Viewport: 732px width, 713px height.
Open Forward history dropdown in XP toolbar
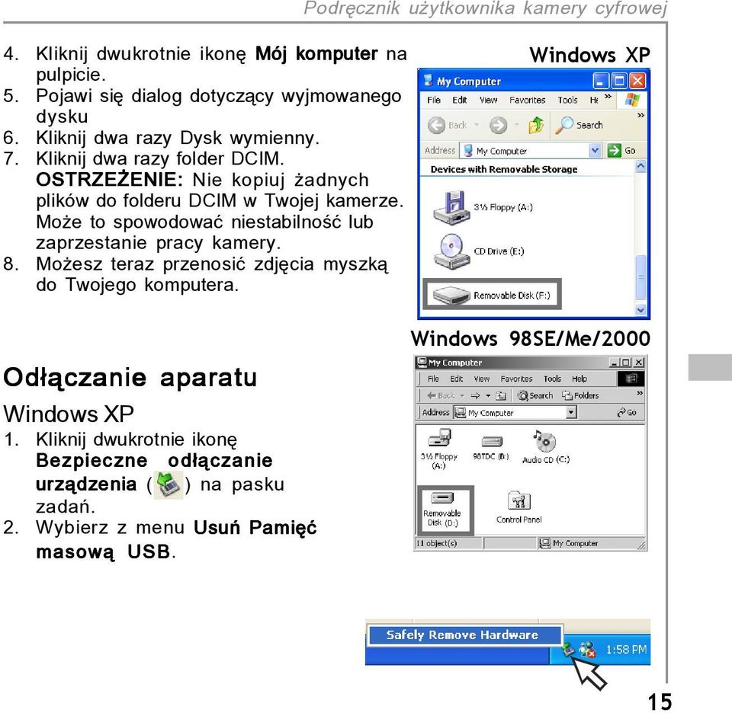[517, 125]
